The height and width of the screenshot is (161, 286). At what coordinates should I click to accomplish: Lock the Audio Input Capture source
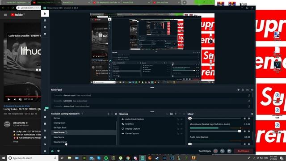(178, 119)
